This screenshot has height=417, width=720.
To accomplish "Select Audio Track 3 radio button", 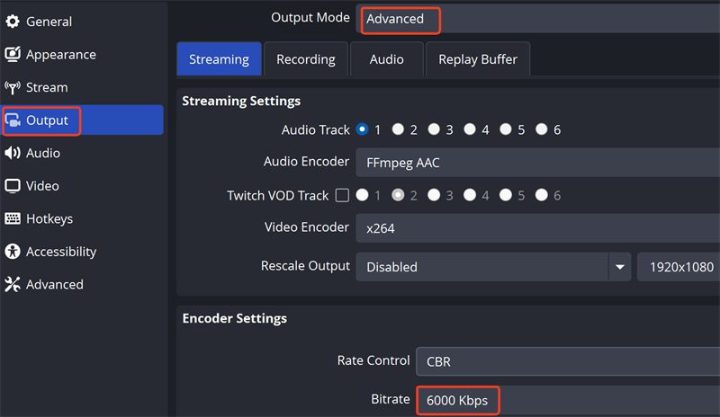I will pos(434,129).
